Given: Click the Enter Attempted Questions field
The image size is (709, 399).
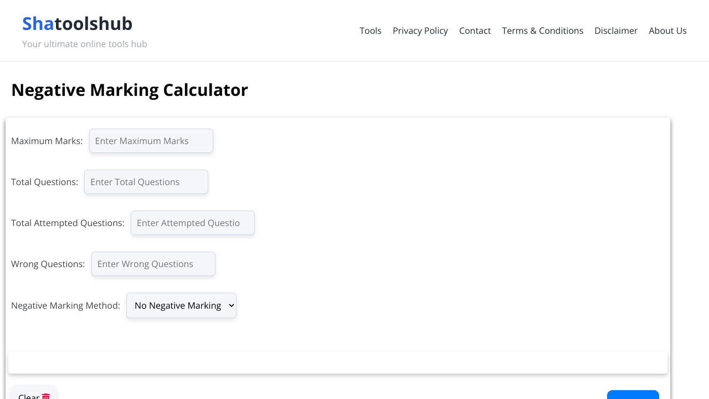Looking at the screenshot, I should pos(192,223).
